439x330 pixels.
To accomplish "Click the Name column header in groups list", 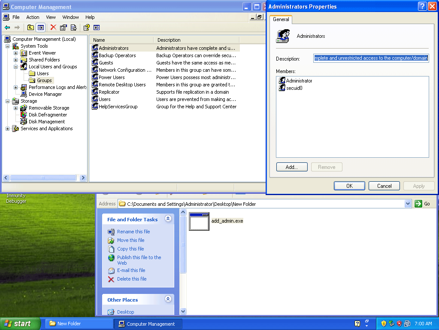I will click(x=122, y=40).
